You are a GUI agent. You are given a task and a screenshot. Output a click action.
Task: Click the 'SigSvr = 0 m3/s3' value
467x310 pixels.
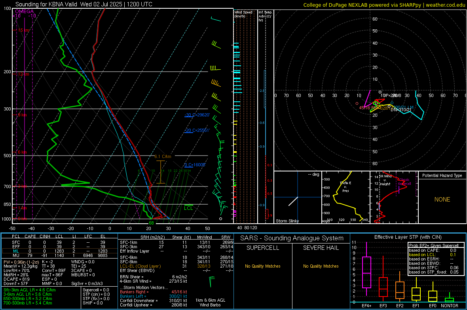click(87, 283)
